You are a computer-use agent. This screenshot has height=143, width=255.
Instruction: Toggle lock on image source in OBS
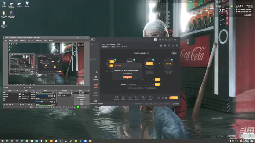coord(34,94)
